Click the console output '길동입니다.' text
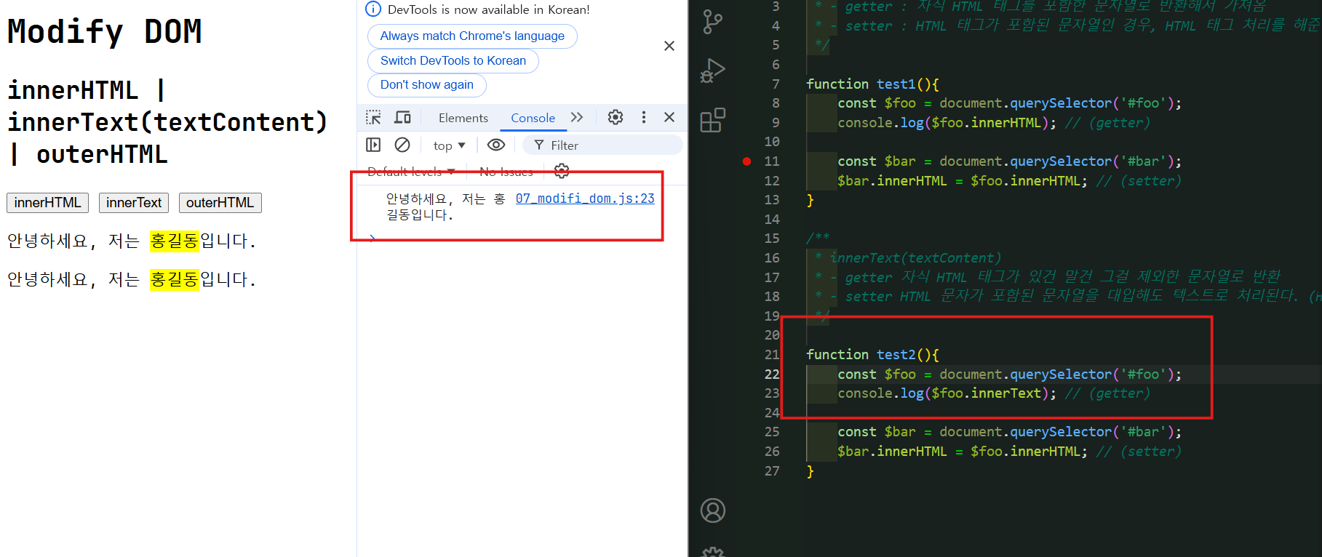 (x=420, y=215)
